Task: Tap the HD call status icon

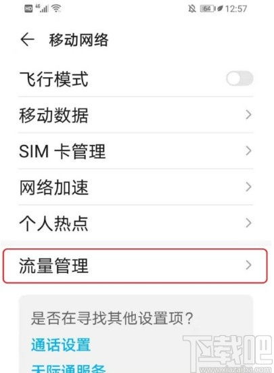Action: pos(28,9)
